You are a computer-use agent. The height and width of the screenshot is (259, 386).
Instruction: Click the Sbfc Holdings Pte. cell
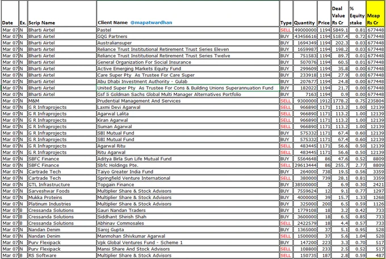coord(188,165)
